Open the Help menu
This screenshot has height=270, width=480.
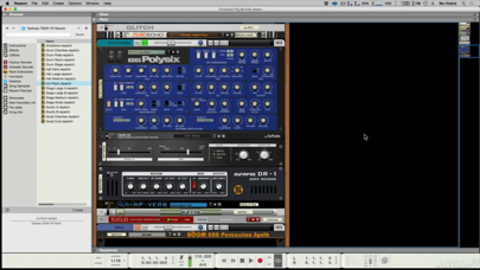pos(107,3)
